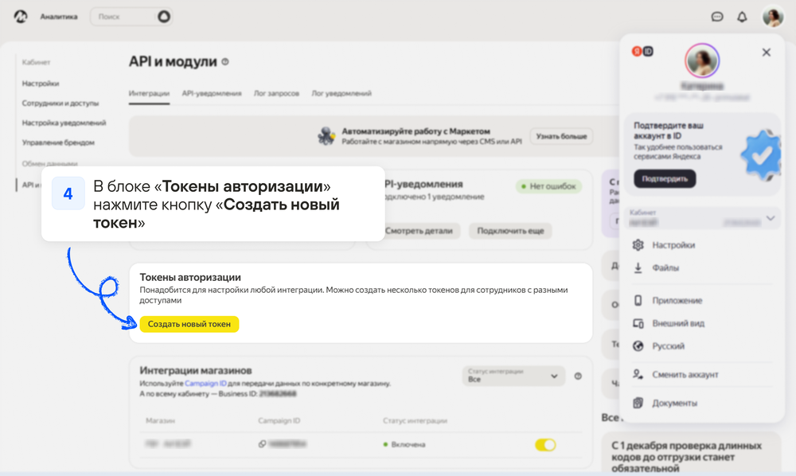Screen dimensions: 796x476
Task: Click the Включена status text
Action: tap(408, 444)
